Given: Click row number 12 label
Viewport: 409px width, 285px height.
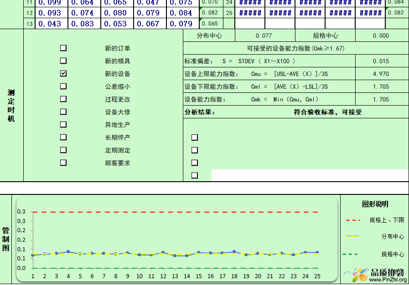Looking at the screenshot, I should coord(29,13).
